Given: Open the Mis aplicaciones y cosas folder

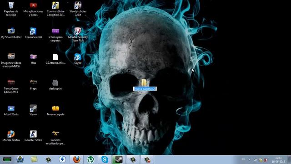Looking at the screenshot, I should pyautogui.click(x=33, y=9).
